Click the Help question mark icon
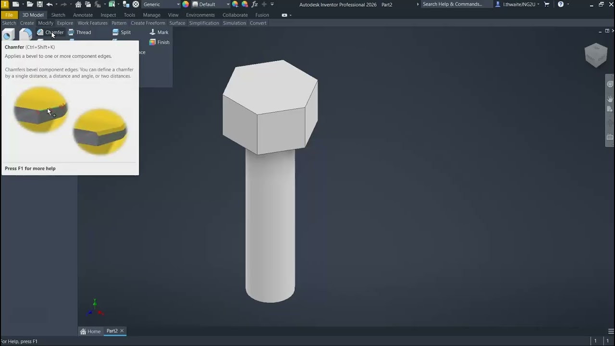Screen dimensions: 615x346 (561, 4)
